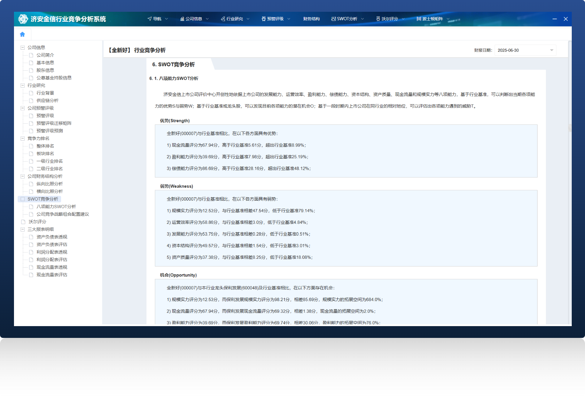Image resolution: width=585 pixels, height=399 pixels.
Task: Collapse the 公司信息 tree node
Action: 22,47
